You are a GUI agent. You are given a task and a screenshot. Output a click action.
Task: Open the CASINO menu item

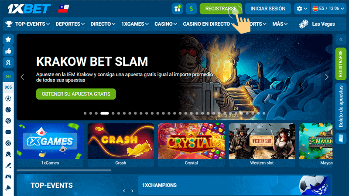point(166,24)
